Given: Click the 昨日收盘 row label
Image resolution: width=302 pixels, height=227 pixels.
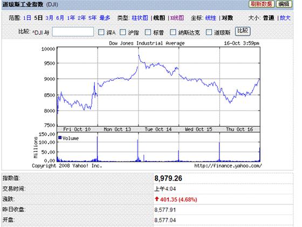Looking at the screenshot, I should [x=14, y=209].
